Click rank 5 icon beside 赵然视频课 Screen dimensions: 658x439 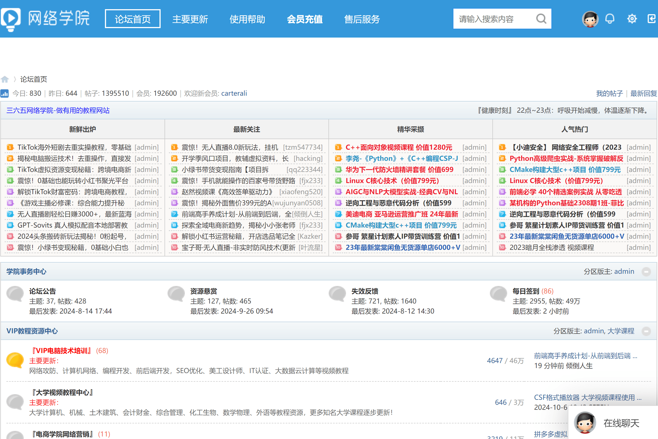[174, 191]
